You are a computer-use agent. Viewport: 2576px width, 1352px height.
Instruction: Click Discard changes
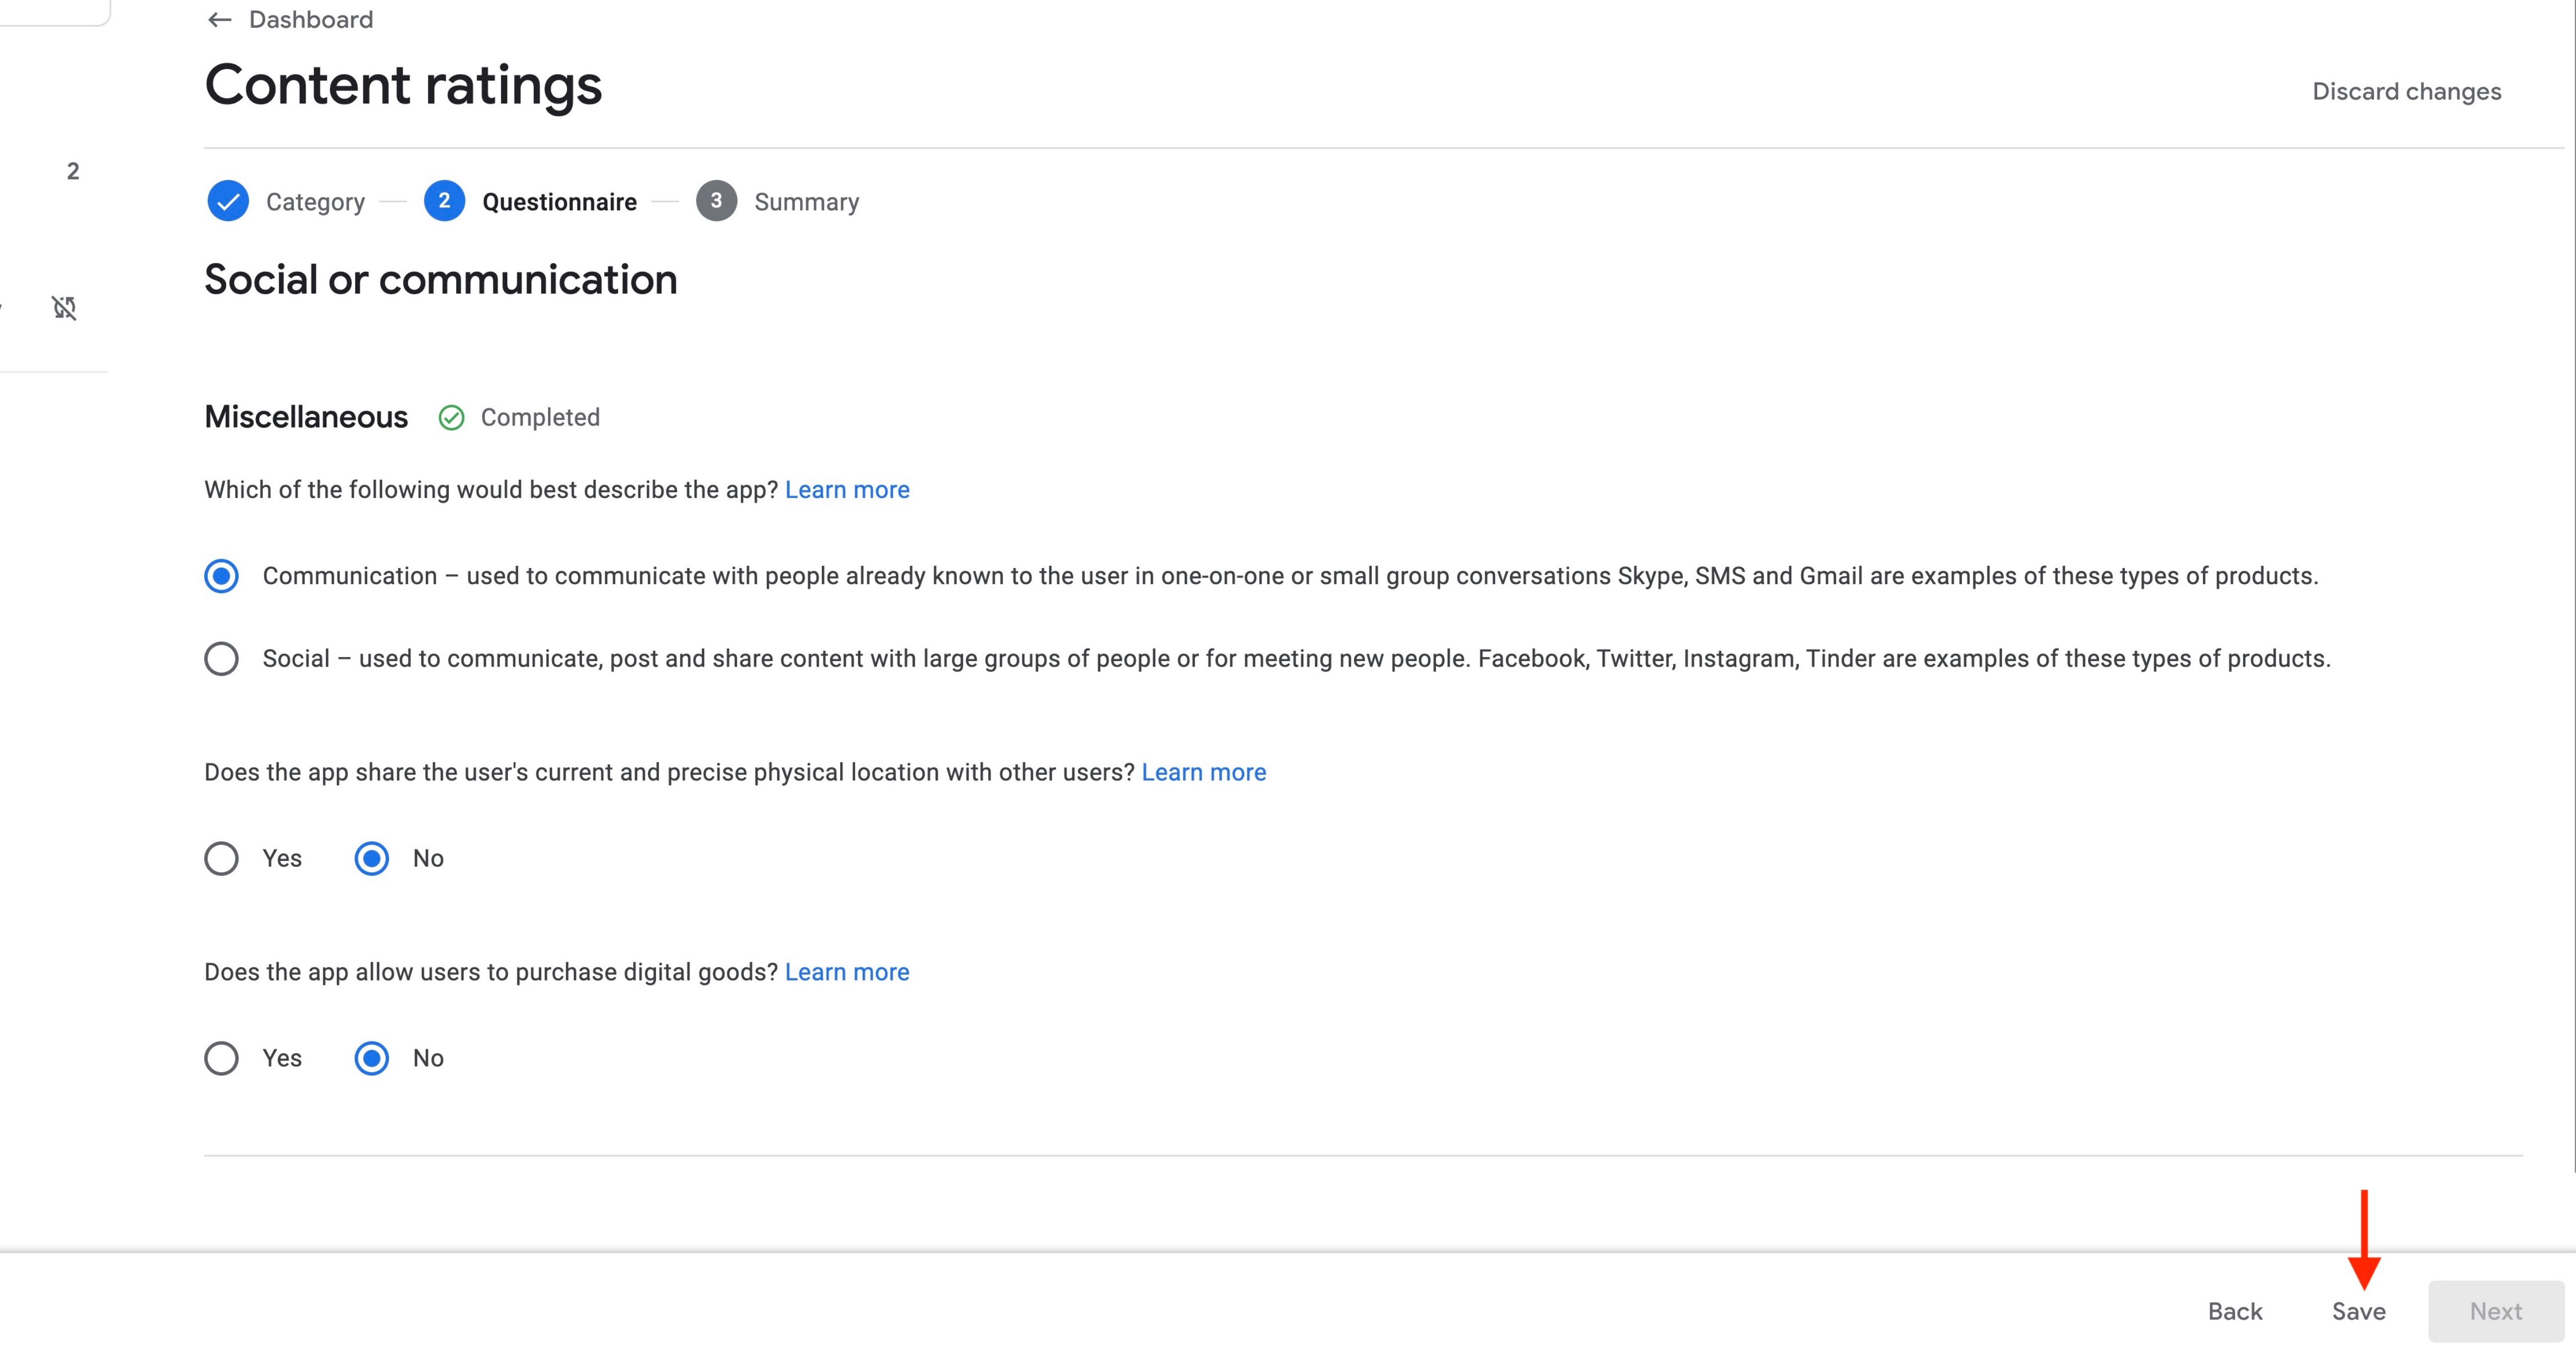[2406, 92]
